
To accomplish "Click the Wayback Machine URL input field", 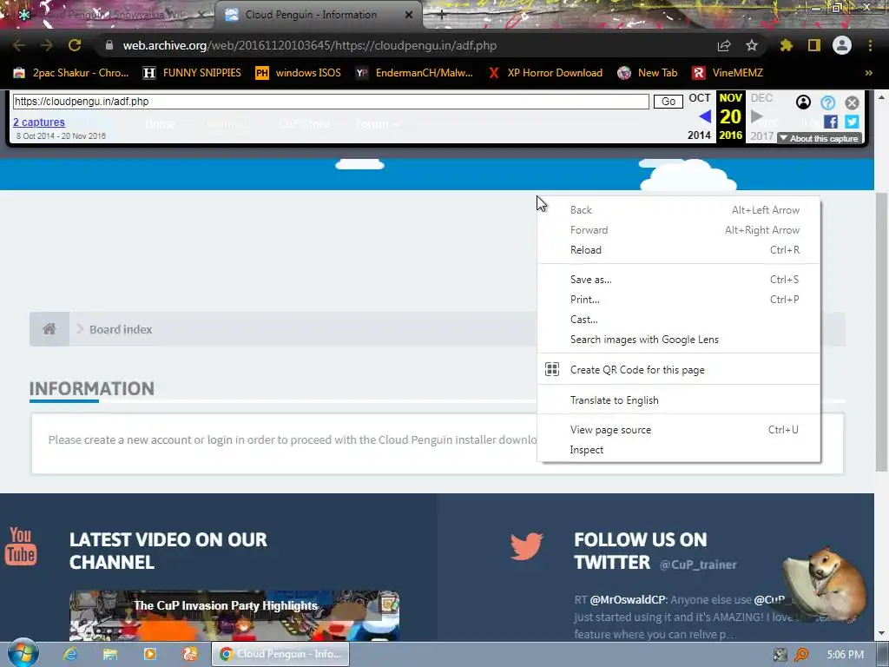I will click(x=331, y=102).
